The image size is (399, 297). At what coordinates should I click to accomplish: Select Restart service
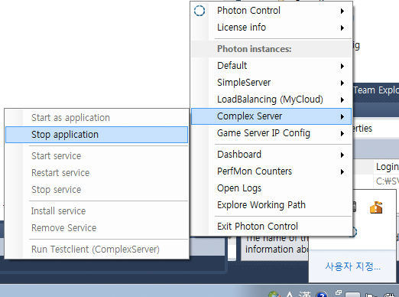pyautogui.click(x=96, y=173)
